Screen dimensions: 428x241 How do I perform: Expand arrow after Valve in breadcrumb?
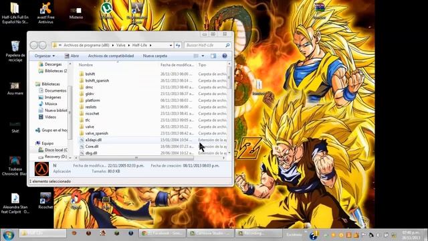pyautogui.click(x=129, y=46)
